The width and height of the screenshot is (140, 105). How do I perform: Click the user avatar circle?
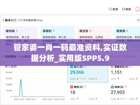coord(137,9)
